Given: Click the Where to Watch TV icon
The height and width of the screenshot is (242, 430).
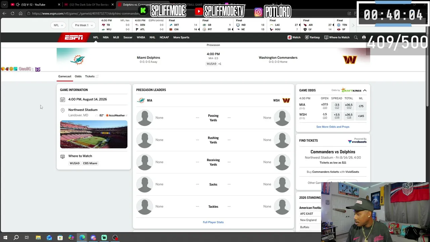Looking at the screenshot, I should (62, 156).
